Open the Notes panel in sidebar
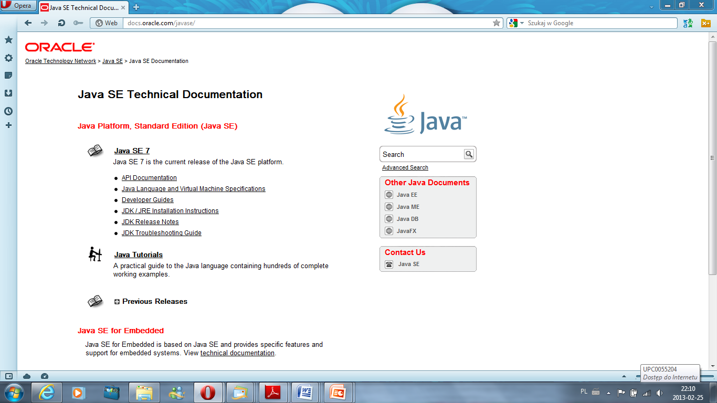This screenshot has height=403, width=717. click(x=8, y=76)
